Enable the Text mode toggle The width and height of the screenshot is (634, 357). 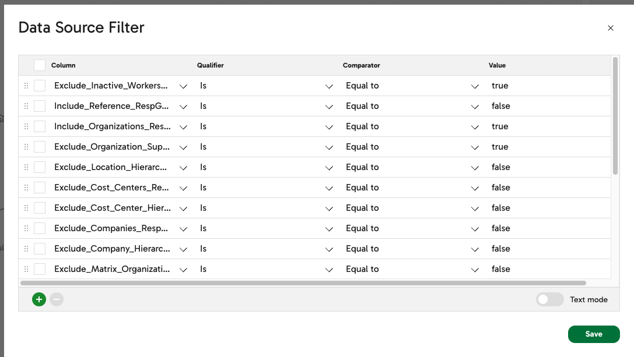(x=549, y=299)
